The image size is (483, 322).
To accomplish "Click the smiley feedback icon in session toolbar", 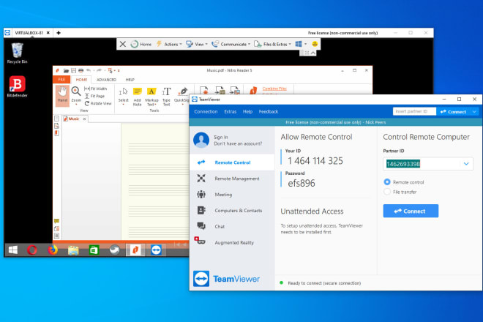I will (x=315, y=44).
